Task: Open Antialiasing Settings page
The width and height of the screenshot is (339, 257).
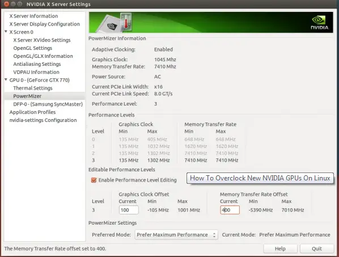Action: 37,64
